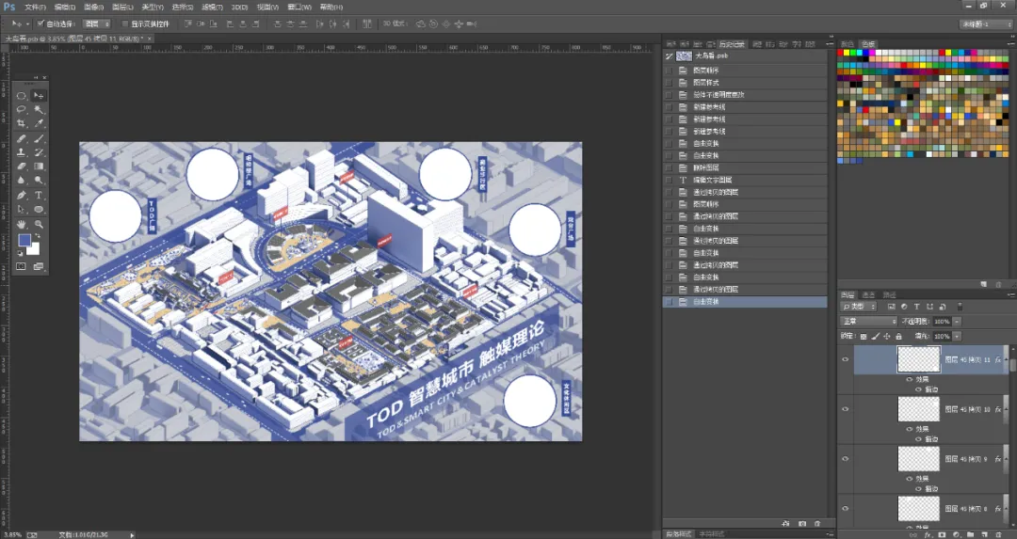The height and width of the screenshot is (539, 1017).
Task: Select the Zoom tool in the toolbox
Action: point(39,224)
